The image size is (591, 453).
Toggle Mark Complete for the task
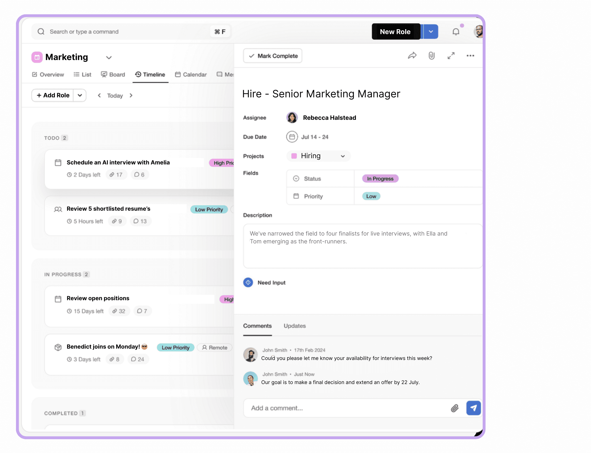[x=273, y=56]
